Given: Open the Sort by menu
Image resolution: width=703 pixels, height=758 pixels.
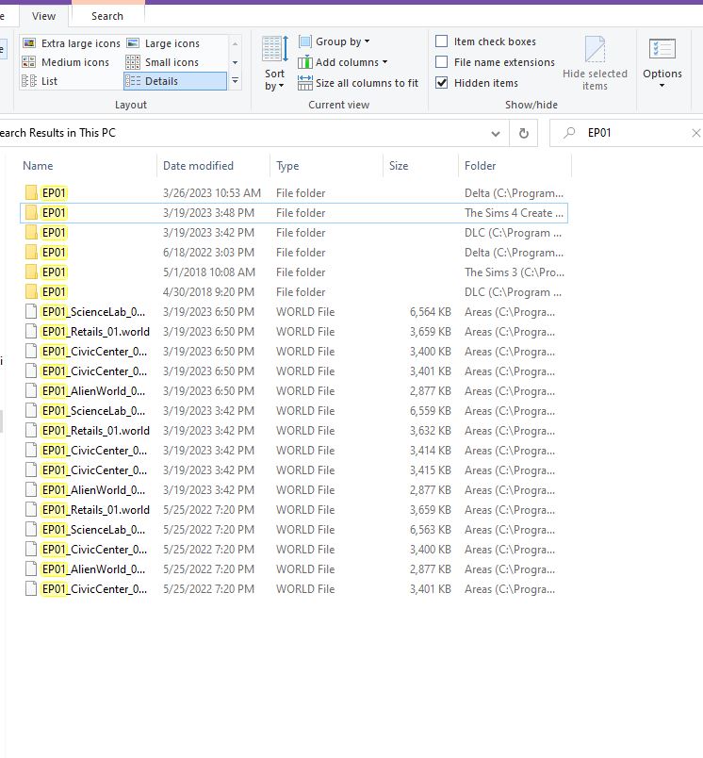Looking at the screenshot, I should point(275,63).
